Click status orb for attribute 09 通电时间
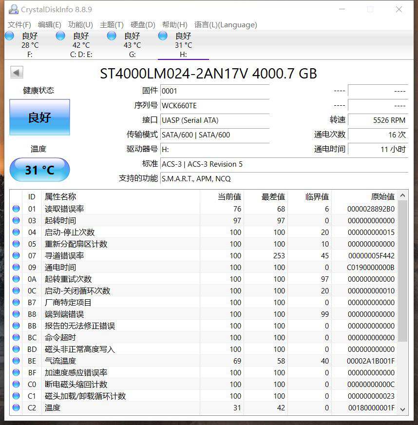Screen dimensions: 418x425 tap(16, 267)
